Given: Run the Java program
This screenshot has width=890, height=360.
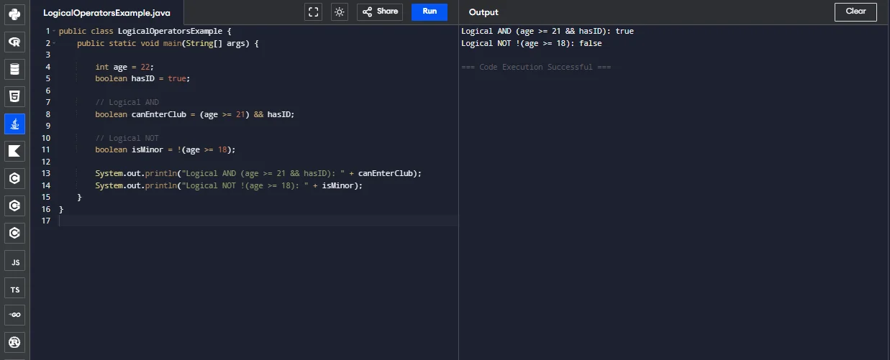Looking at the screenshot, I should pos(430,11).
